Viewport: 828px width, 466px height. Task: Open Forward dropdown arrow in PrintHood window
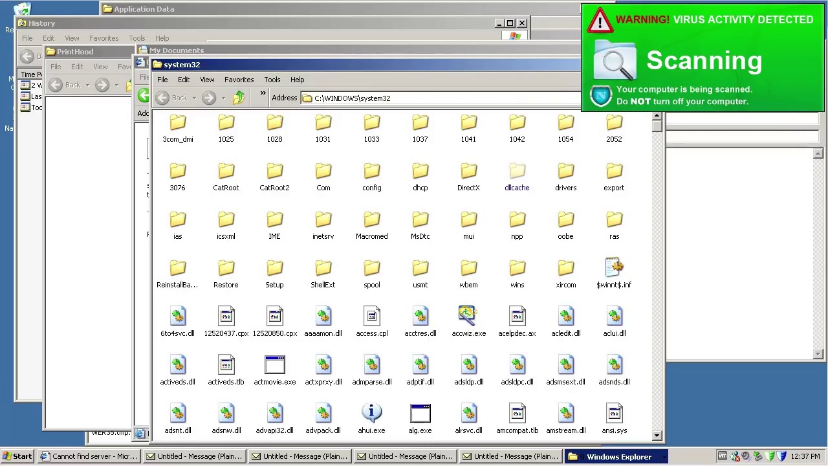116,85
